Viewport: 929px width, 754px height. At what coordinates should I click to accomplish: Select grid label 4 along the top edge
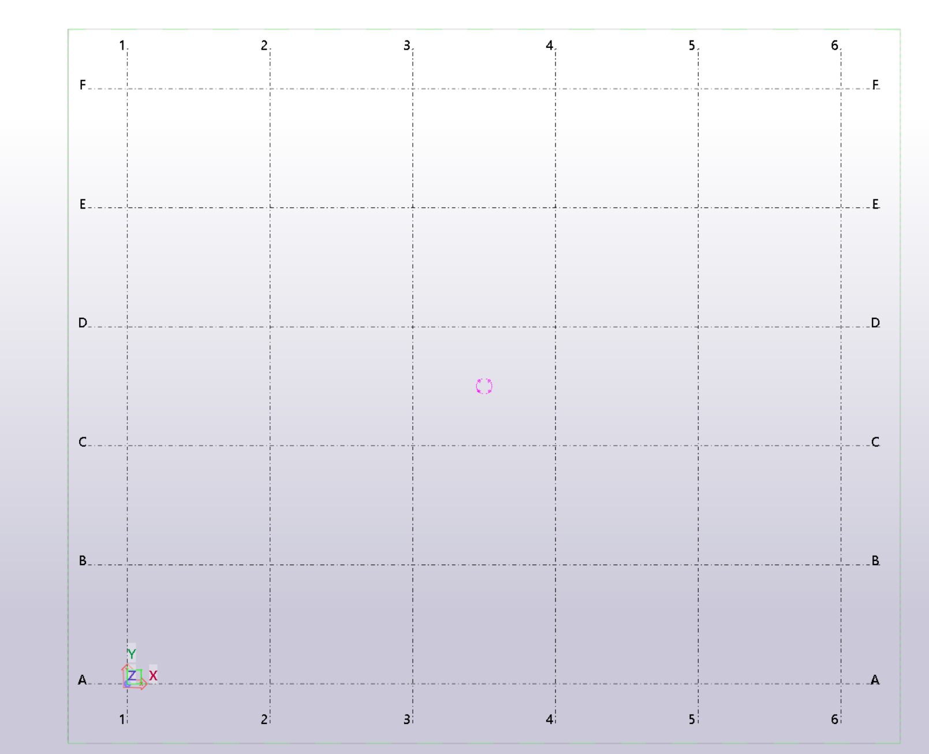pyautogui.click(x=550, y=45)
